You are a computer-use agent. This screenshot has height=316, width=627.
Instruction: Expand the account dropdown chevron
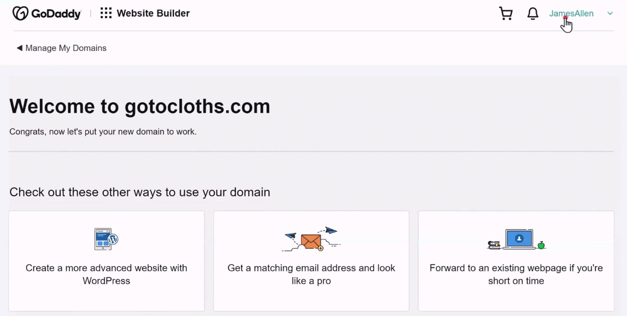pyautogui.click(x=610, y=14)
